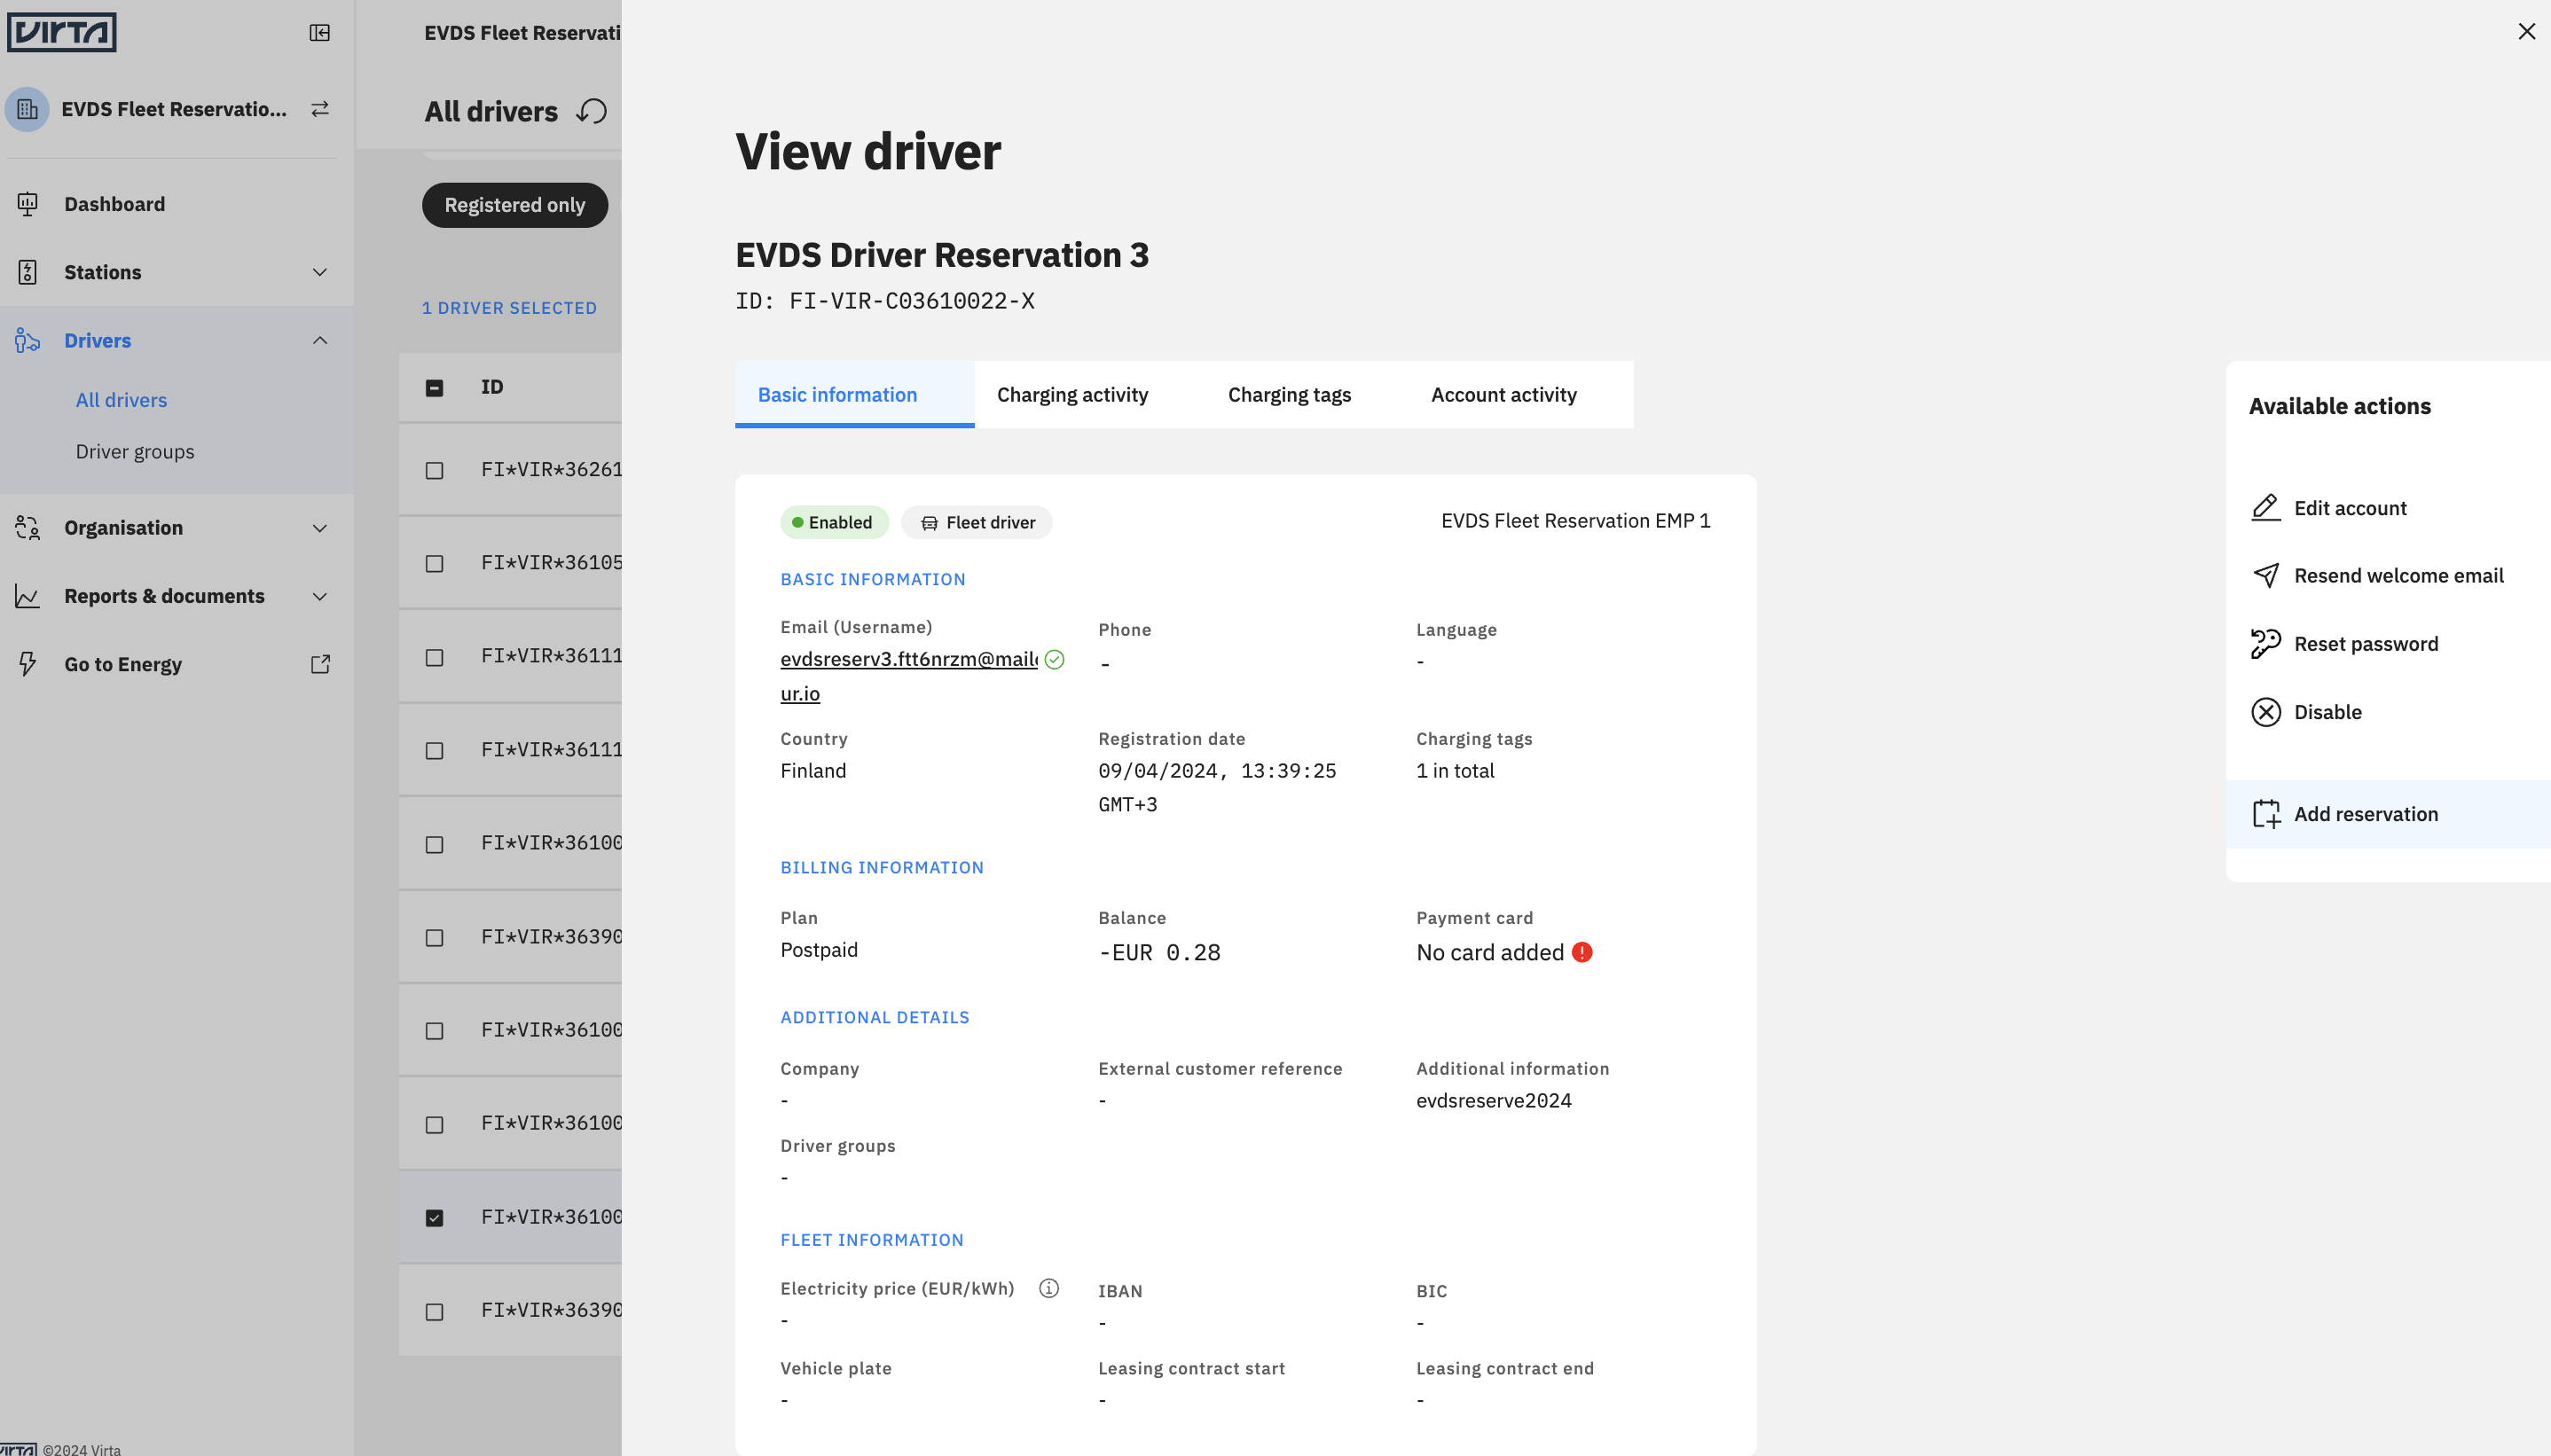Screen dimensions: 2551x1456
Task: Click the key icon for Reset password
Action: point(2266,644)
